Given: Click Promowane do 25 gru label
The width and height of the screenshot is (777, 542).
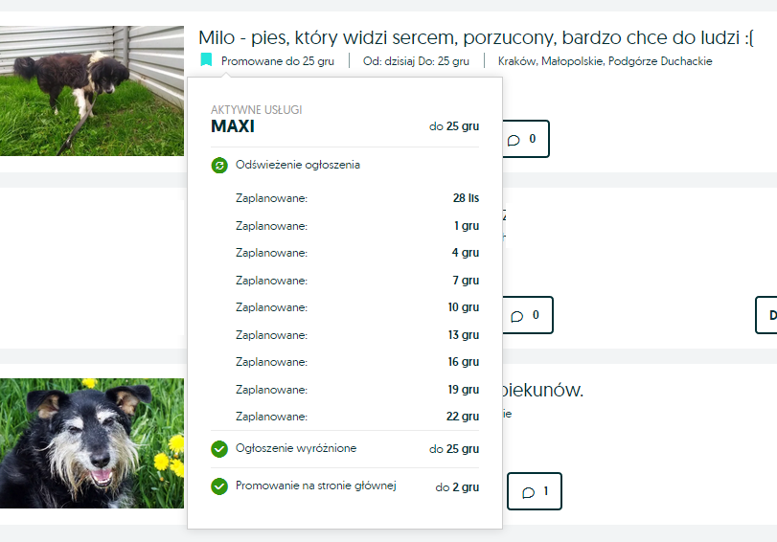Looking at the screenshot, I should coord(278,61).
